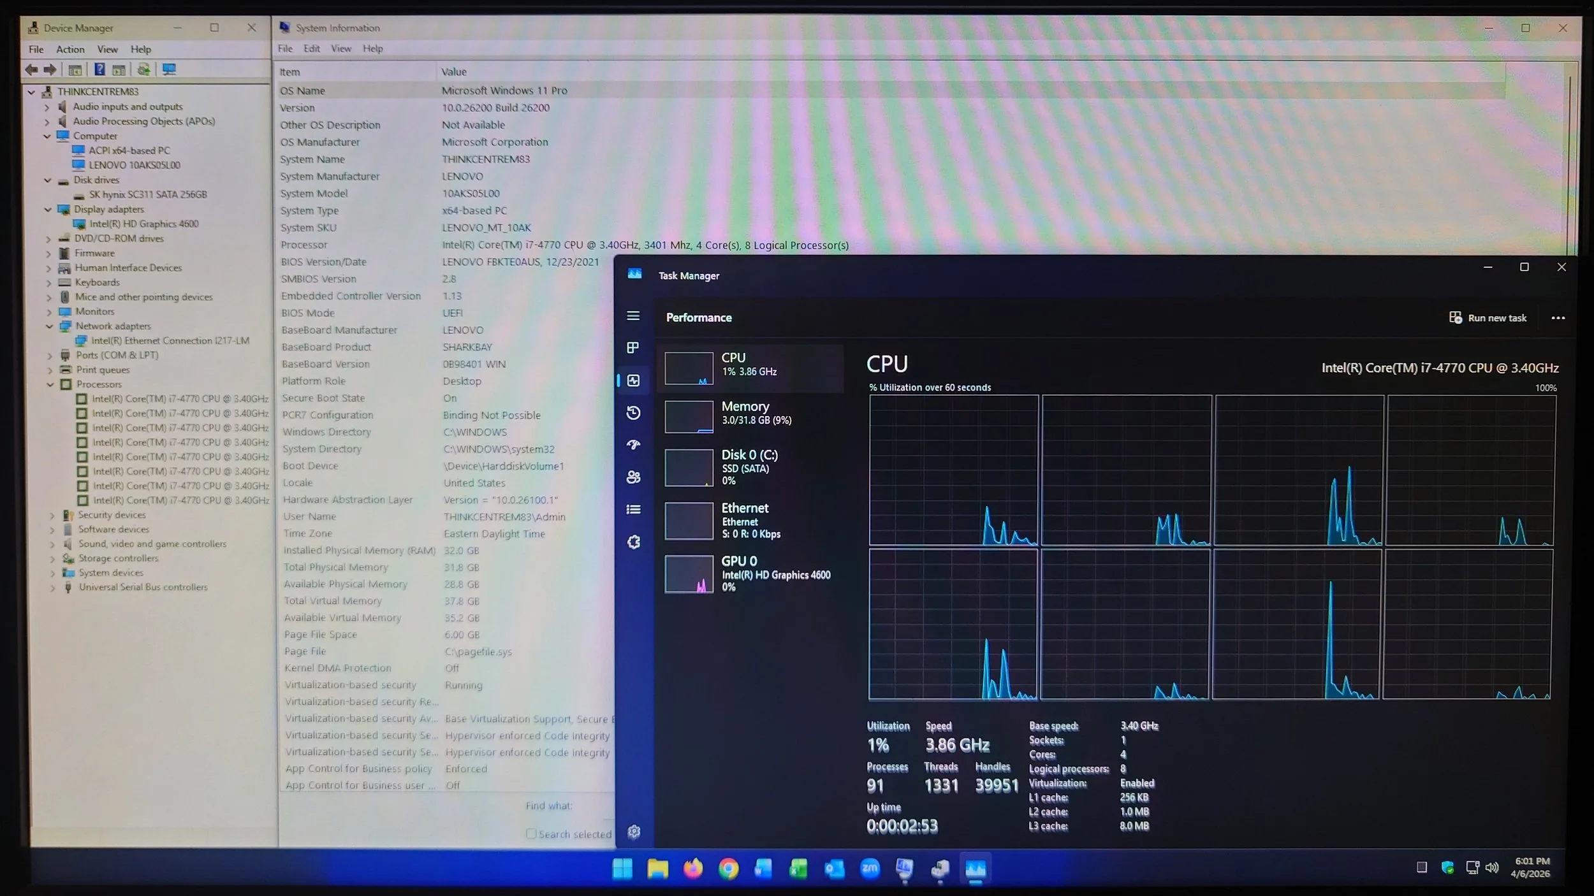Select the GPU 0 performance card
The width and height of the screenshot is (1594, 896).
pyautogui.click(x=750, y=574)
